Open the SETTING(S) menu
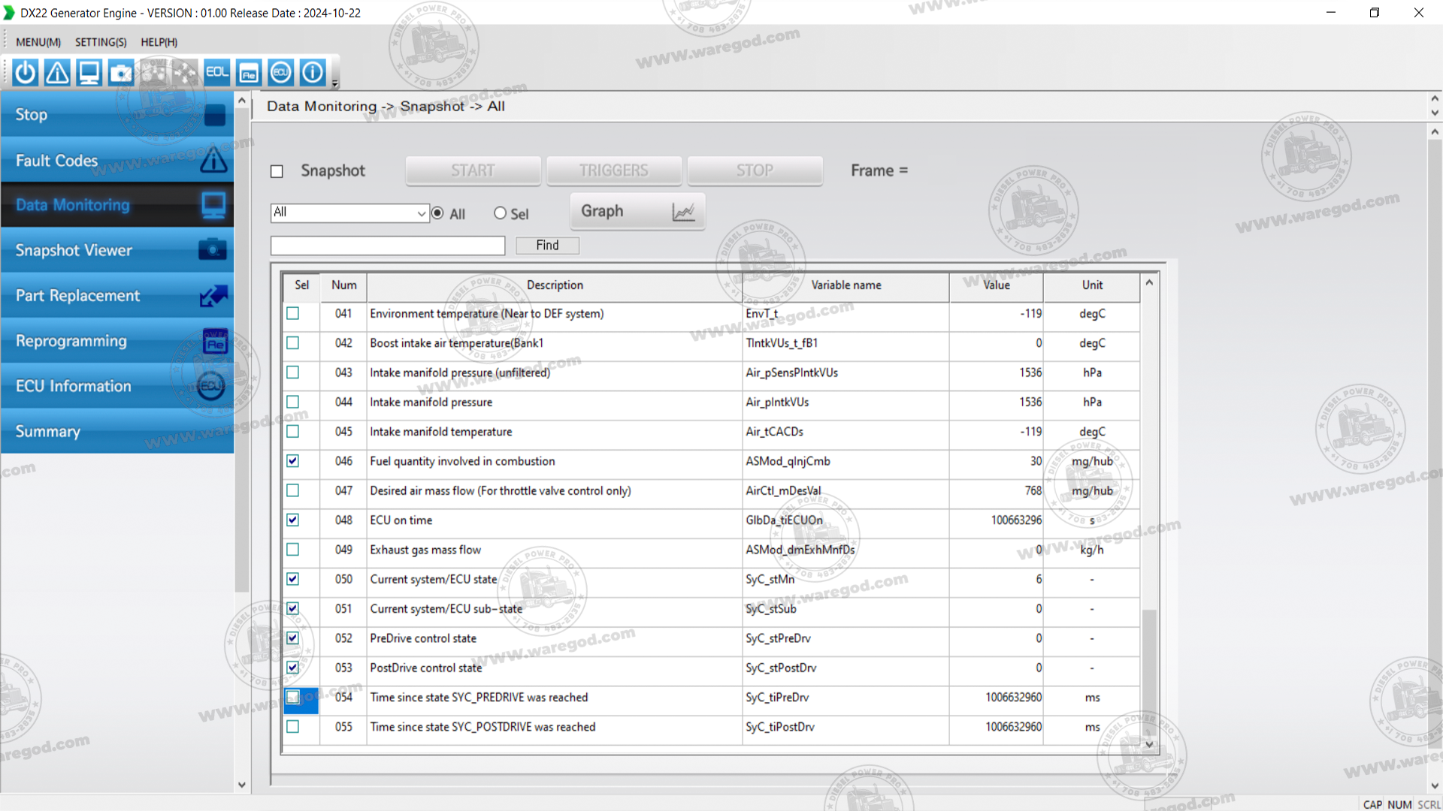Viewport: 1443px width, 811px height. [101, 42]
